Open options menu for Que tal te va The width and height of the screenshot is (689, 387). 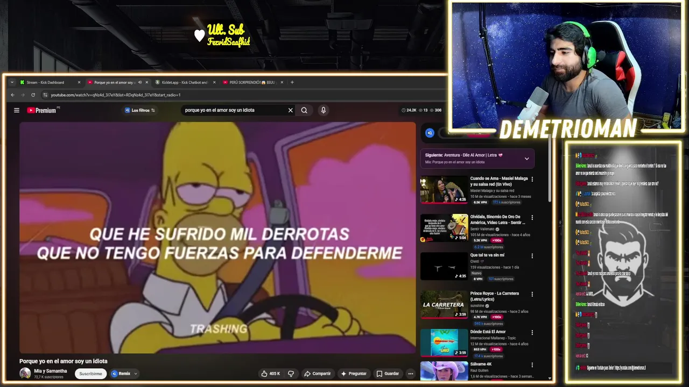point(532,256)
